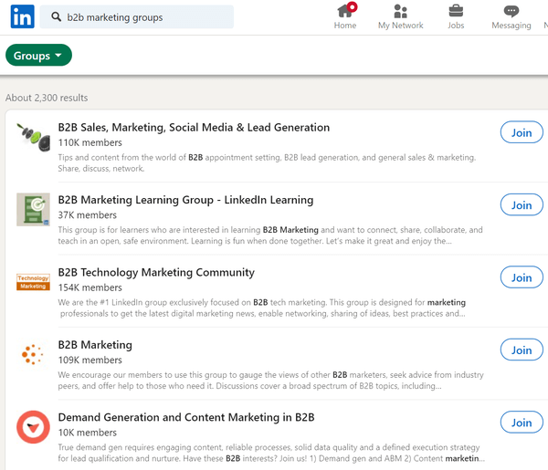Expand the Groups filter dropdown

click(38, 55)
